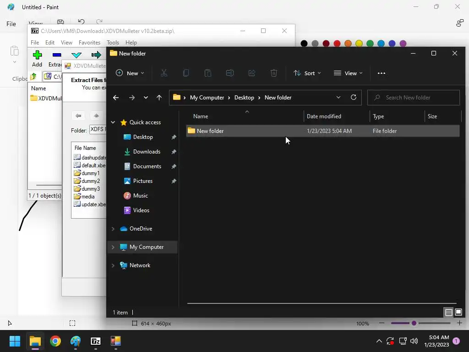
Task: Click My Computer in the address breadcrumb
Action: (x=207, y=98)
